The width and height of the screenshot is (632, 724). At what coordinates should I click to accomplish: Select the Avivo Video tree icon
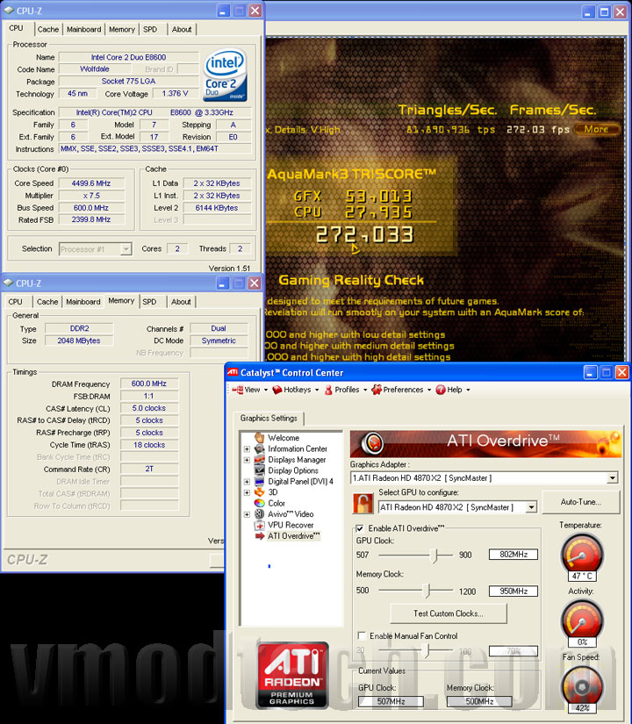pyautogui.click(x=260, y=514)
